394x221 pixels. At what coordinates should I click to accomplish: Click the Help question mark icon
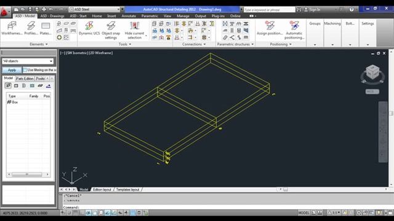(x=352, y=10)
